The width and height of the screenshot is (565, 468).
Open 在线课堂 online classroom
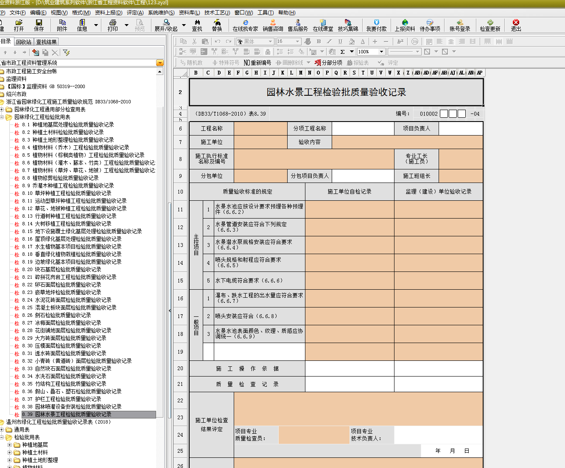tap(323, 25)
